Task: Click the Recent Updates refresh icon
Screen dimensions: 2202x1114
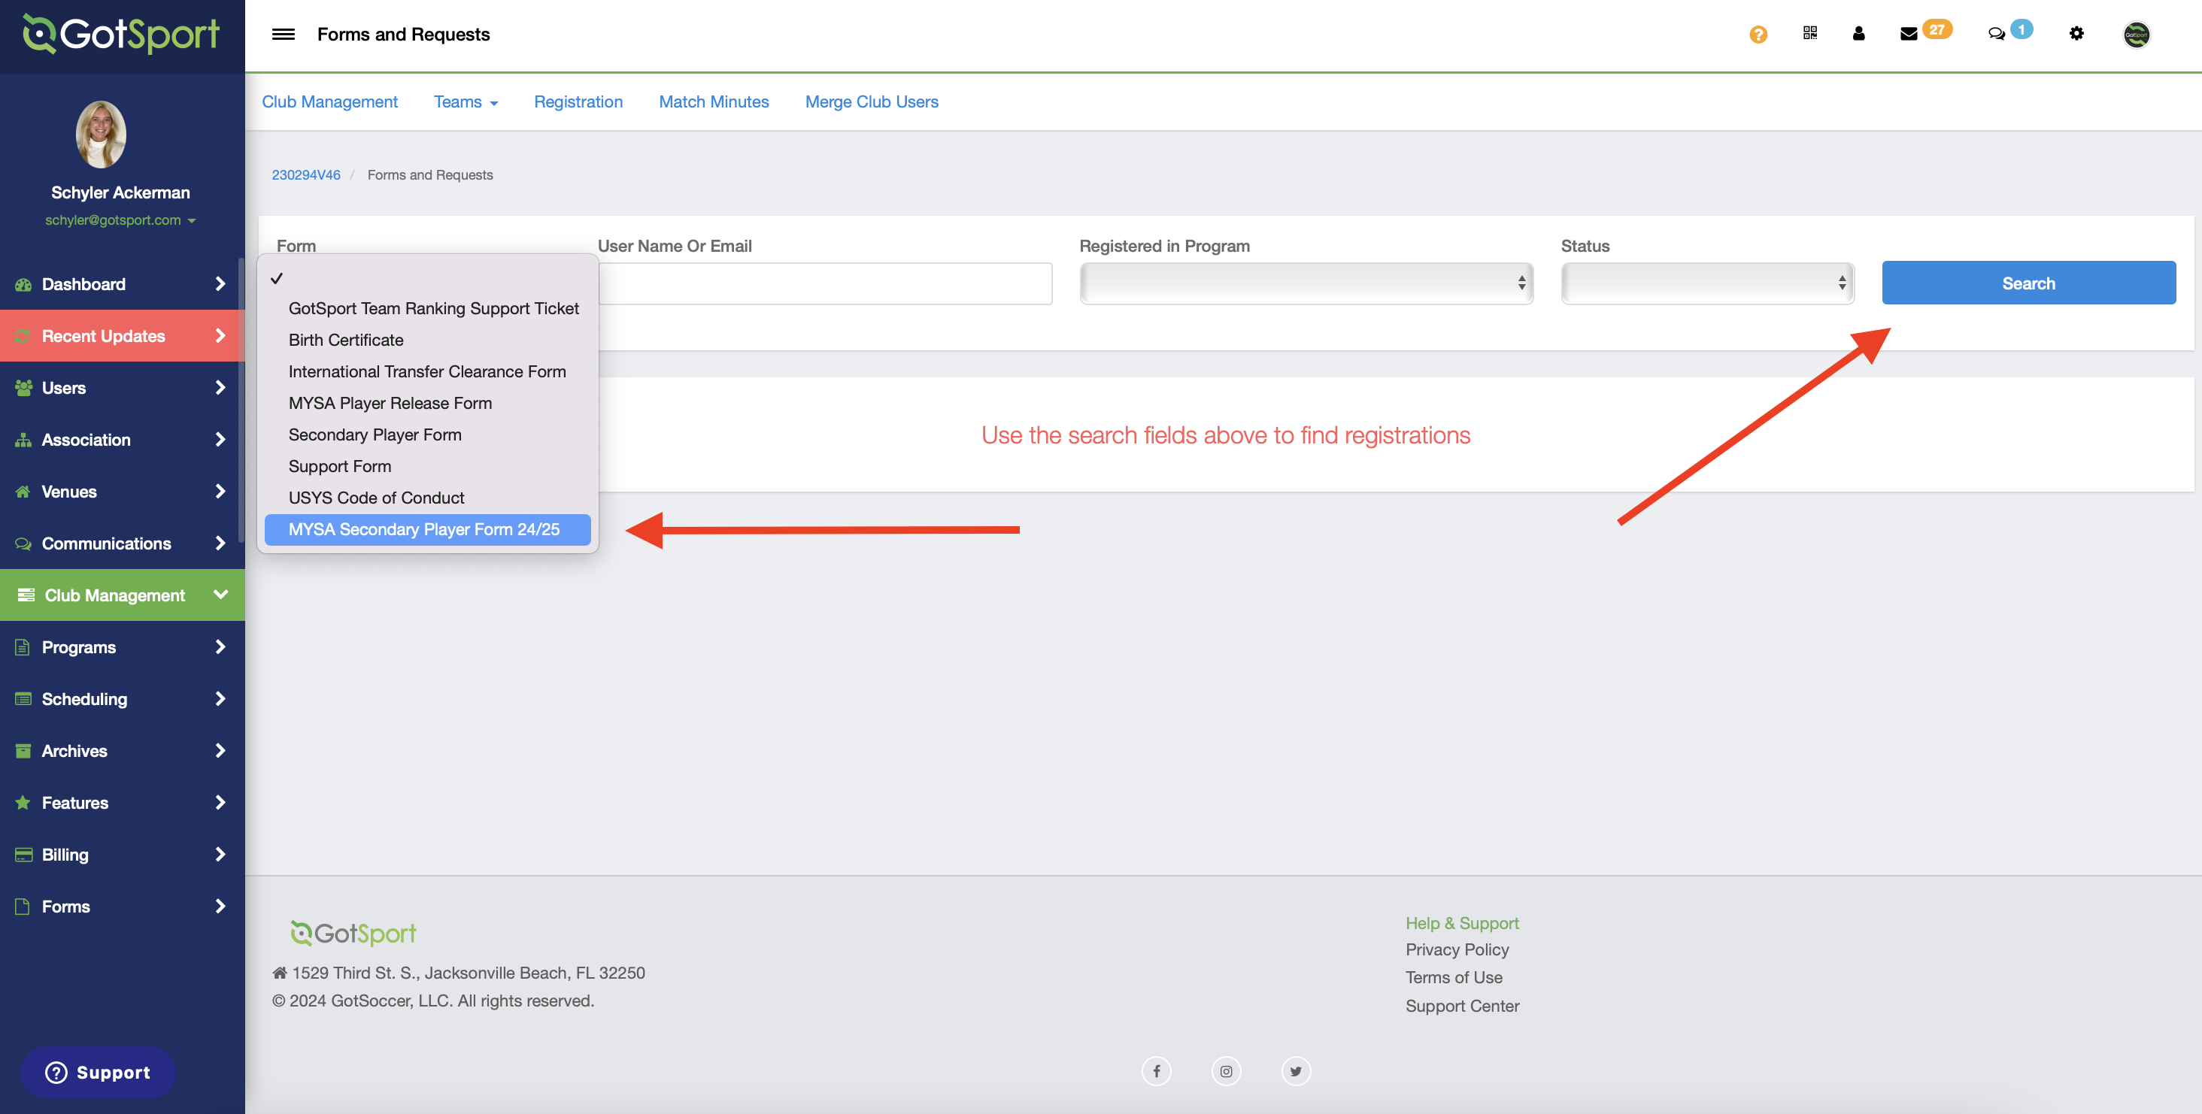Action: pos(23,336)
